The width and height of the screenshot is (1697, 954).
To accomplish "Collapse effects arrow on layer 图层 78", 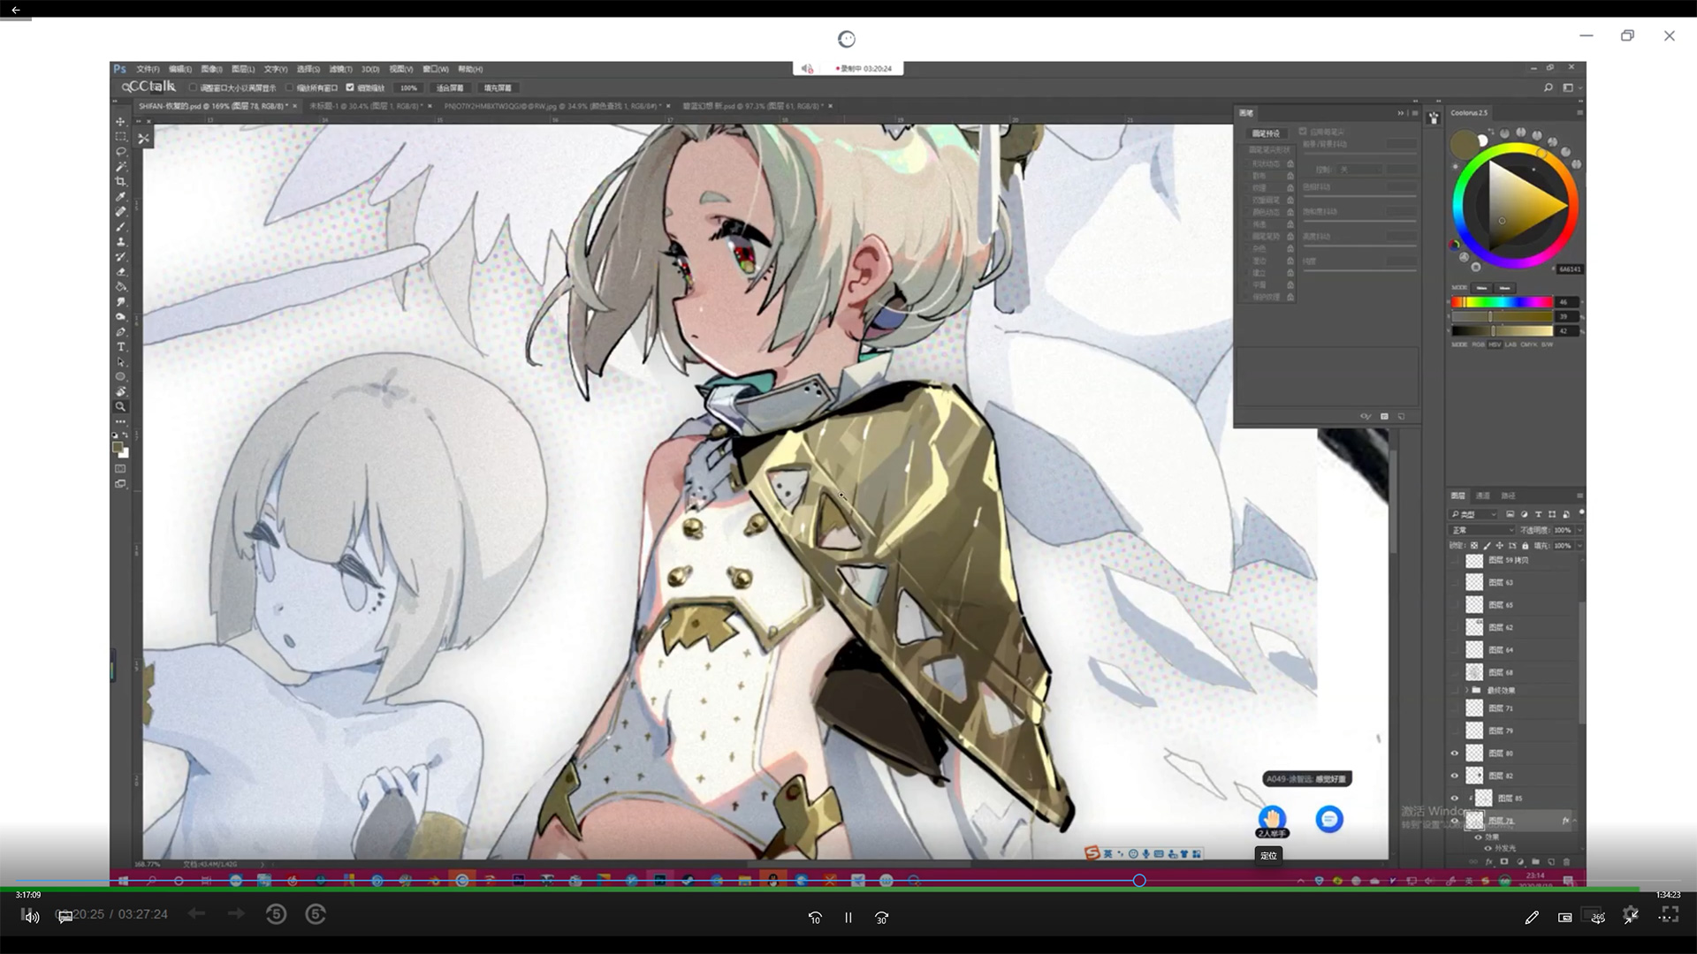I will (1574, 821).
